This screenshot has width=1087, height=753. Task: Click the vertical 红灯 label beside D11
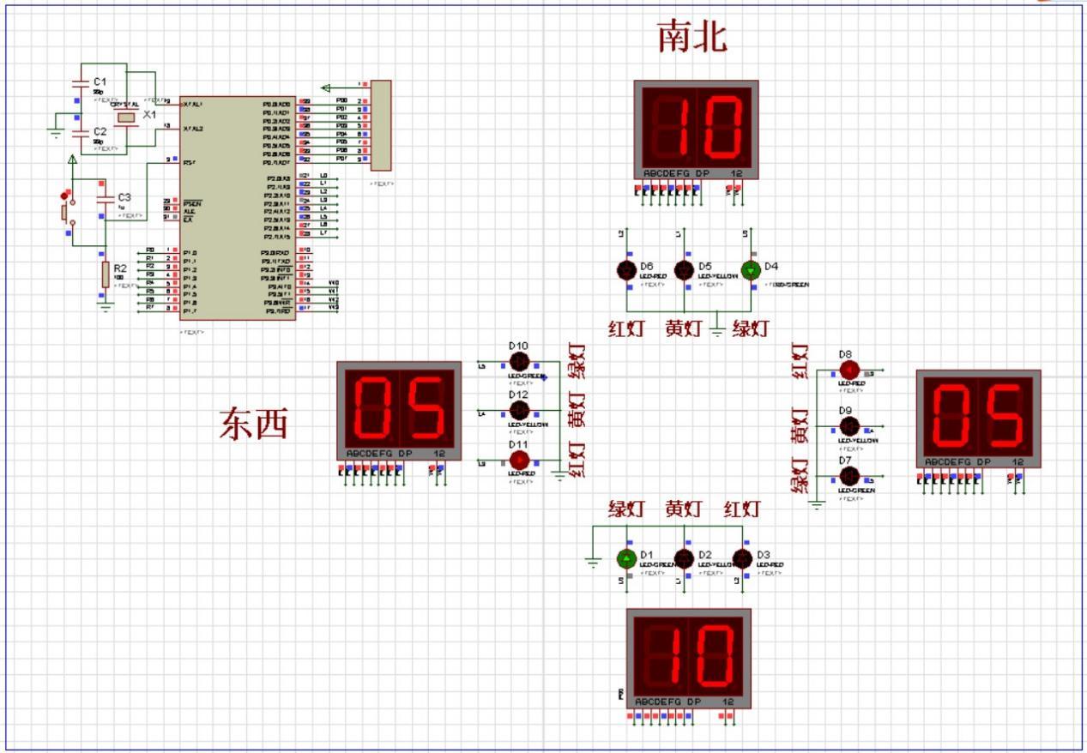[577, 459]
